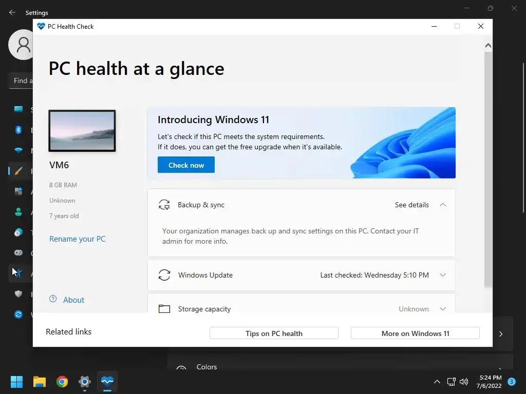Viewport: 526px width, 394px height.
Task: Open the network icon in system tray
Action: [x=451, y=382]
